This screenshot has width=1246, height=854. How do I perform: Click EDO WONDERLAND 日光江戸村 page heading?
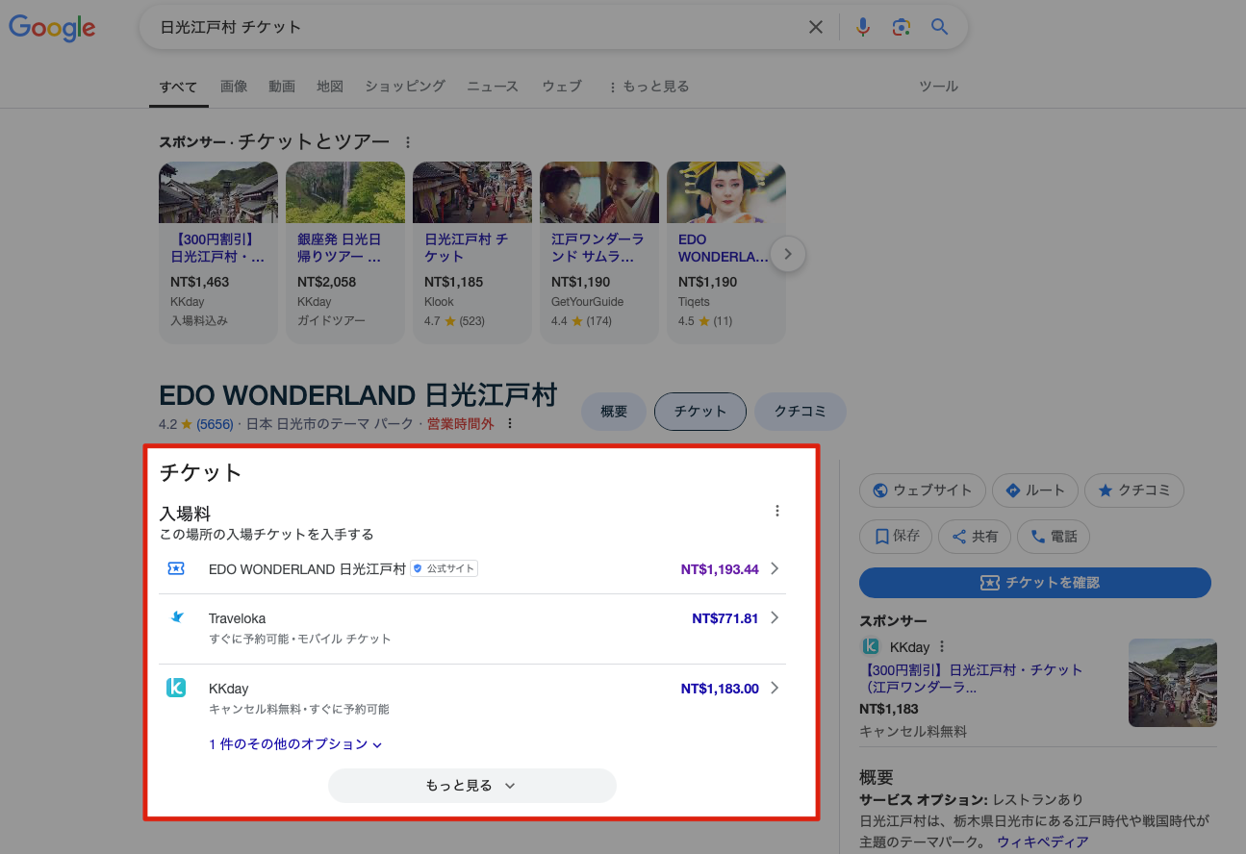(x=358, y=395)
